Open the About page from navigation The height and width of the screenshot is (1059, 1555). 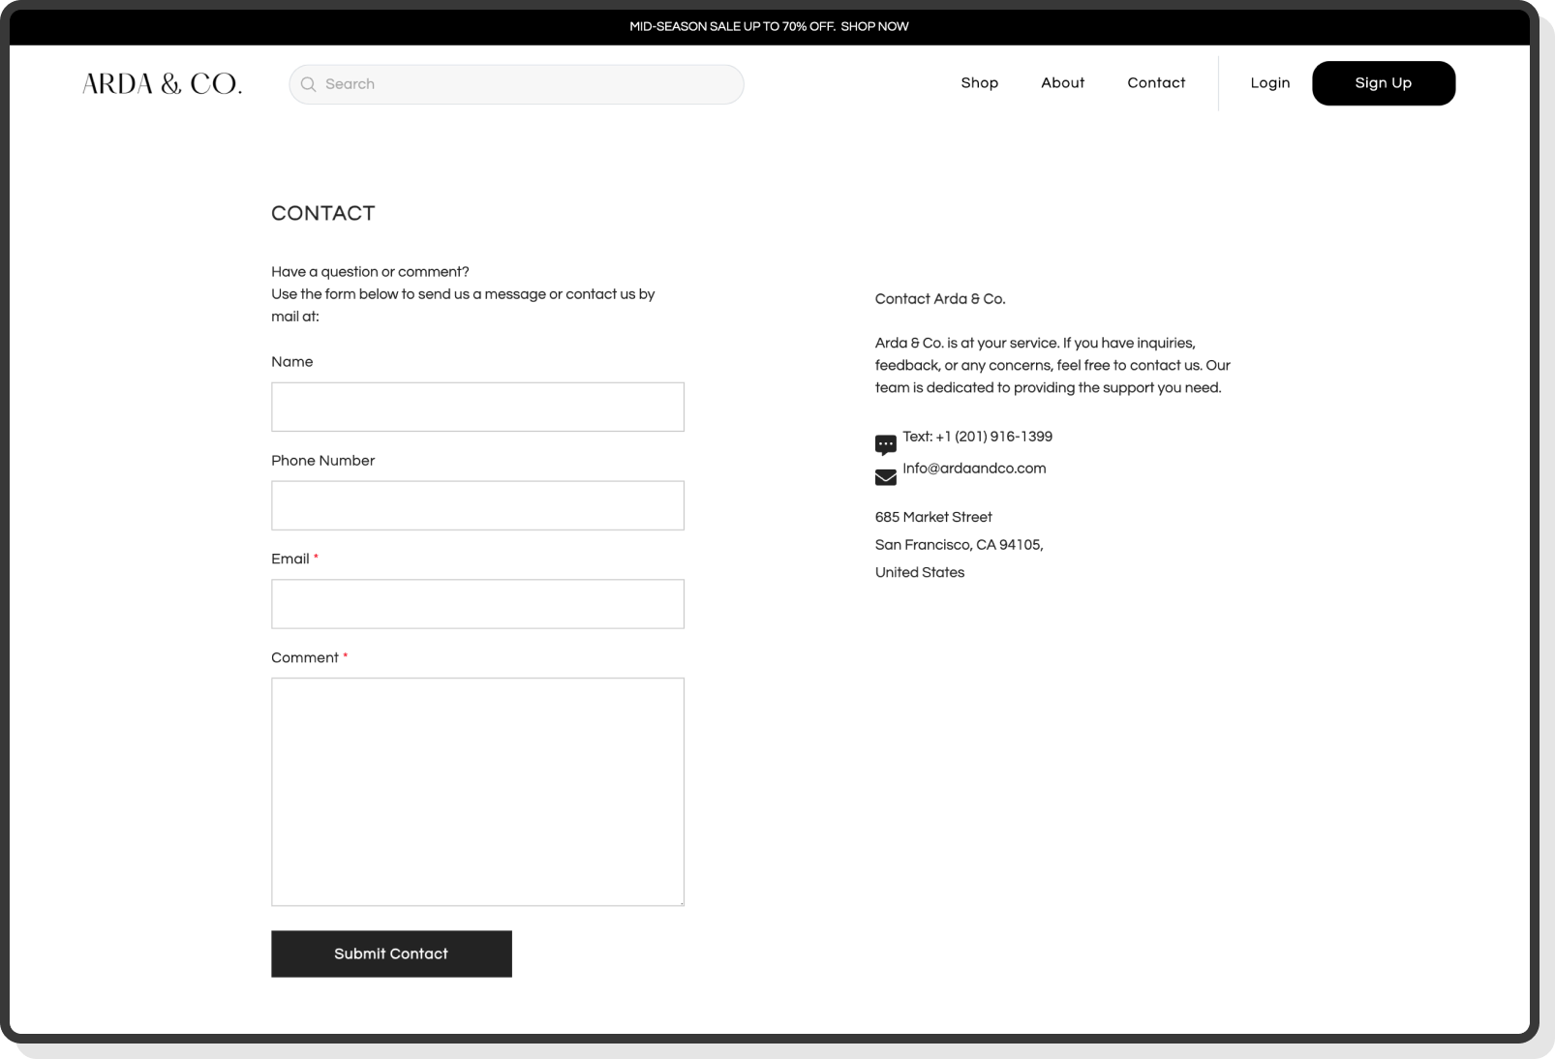pos(1062,83)
